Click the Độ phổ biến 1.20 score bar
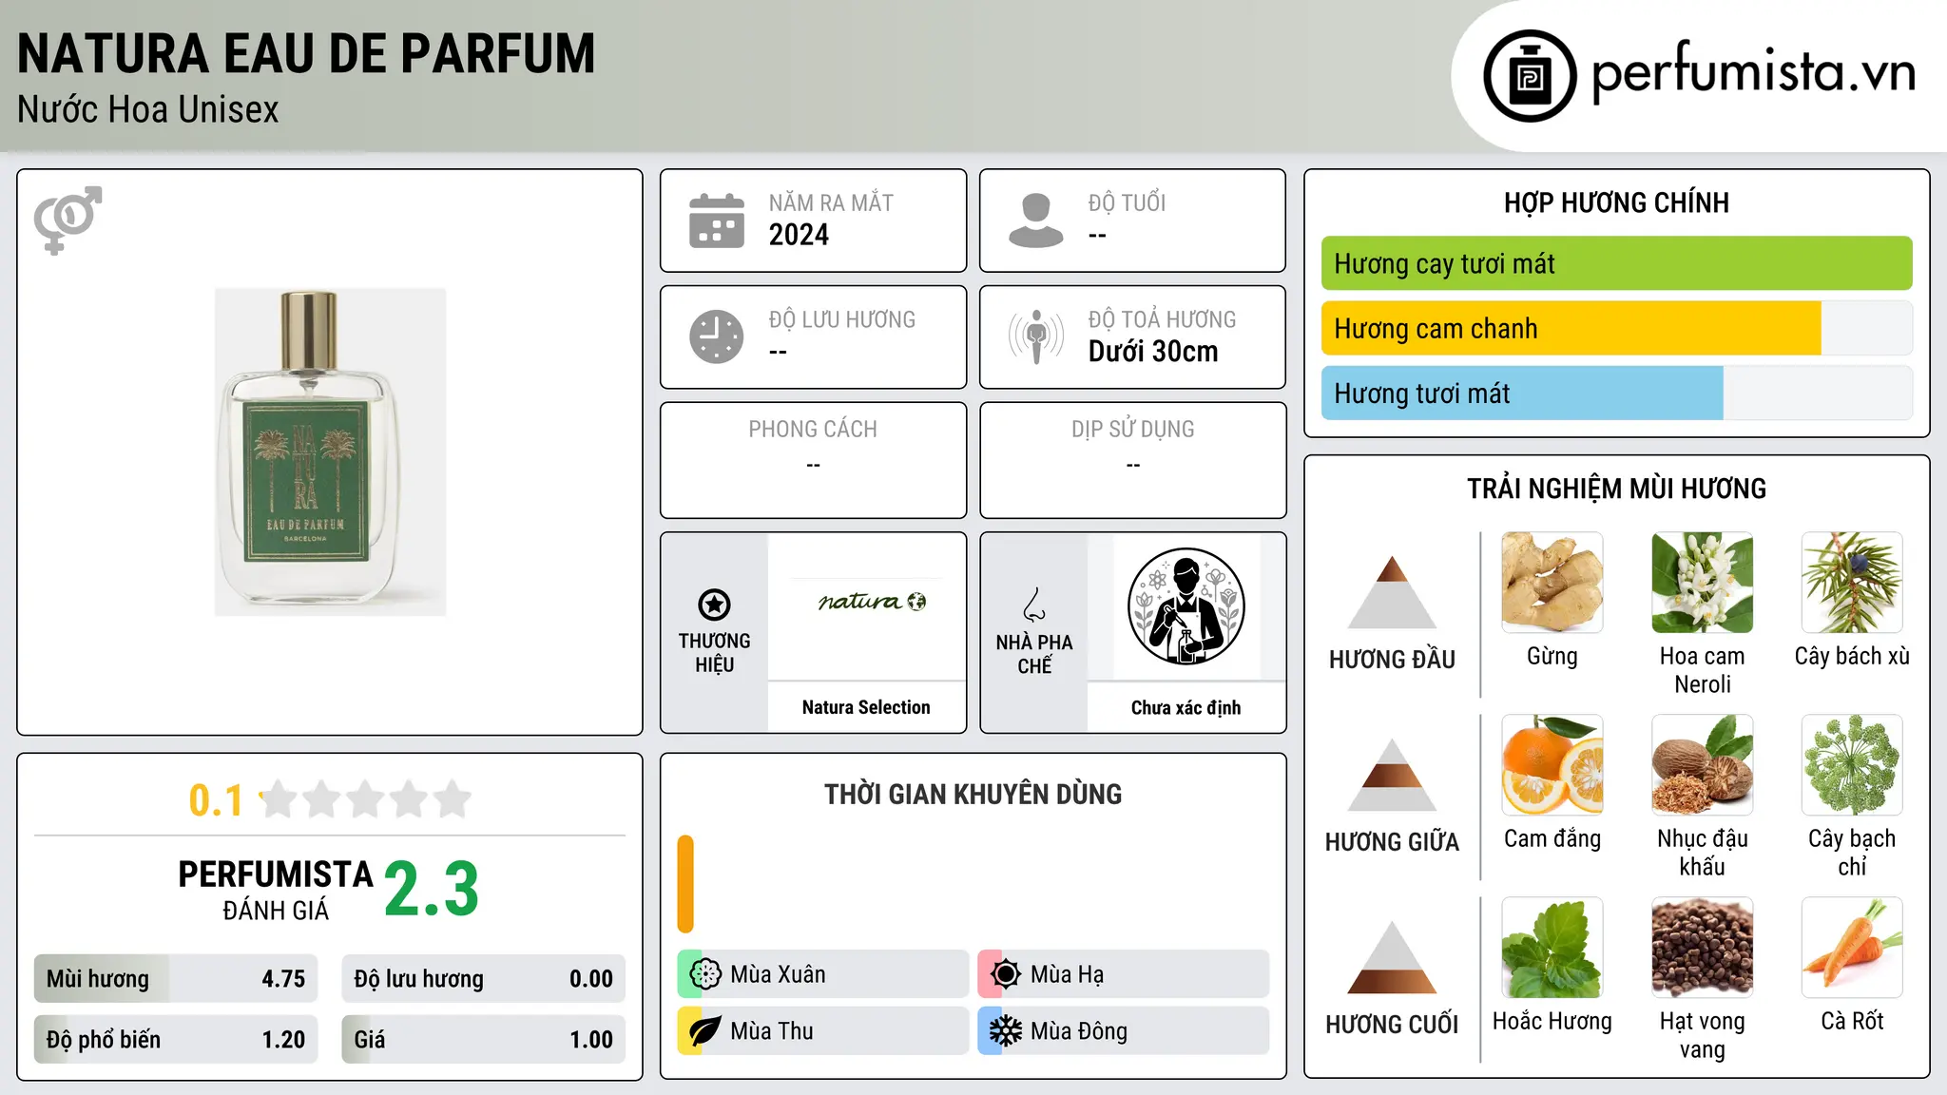This screenshot has height=1095, width=1947. click(176, 1040)
